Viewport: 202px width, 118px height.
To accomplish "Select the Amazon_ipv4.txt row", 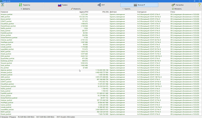I will [101, 14].
